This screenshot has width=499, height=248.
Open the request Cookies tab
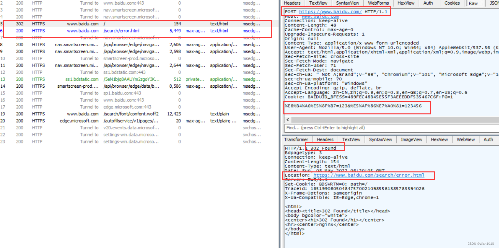point(452,3)
